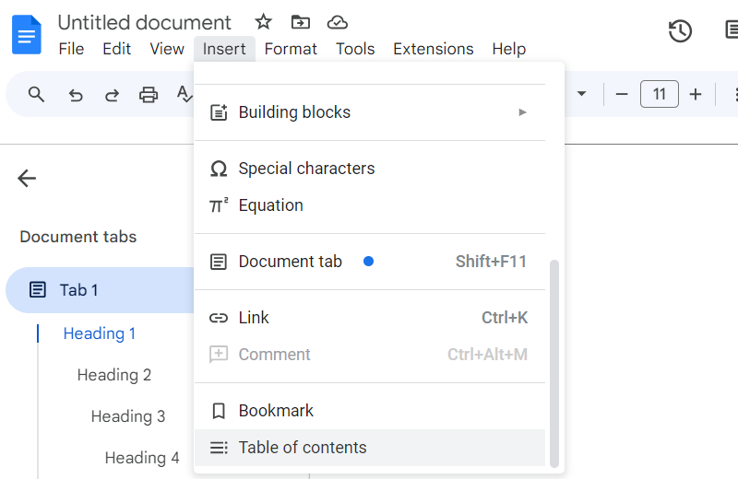Click the move to folder icon
Screen dimensions: 738x479
tap(300, 22)
